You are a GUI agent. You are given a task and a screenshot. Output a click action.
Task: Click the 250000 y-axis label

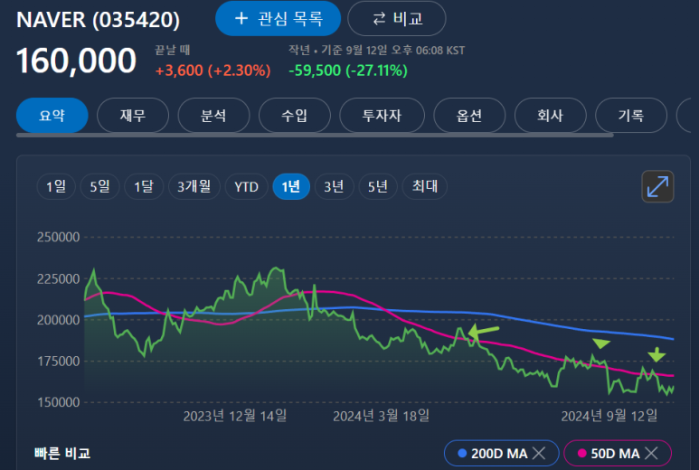tap(59, 237)
